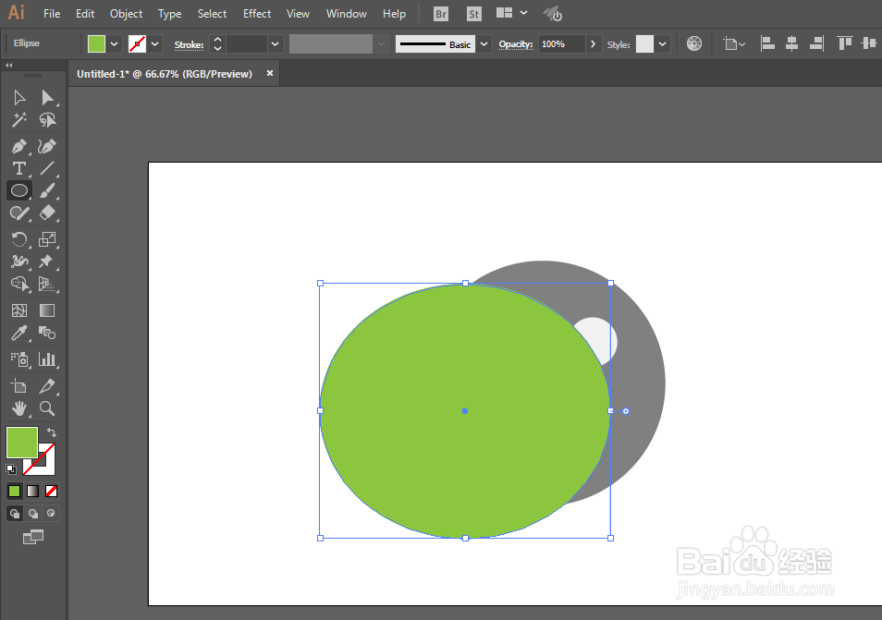Image resolution: width=882 pixels, height=620 pixels.
Task: Expand fill color dropdown arrow
Action: [115, 43]
